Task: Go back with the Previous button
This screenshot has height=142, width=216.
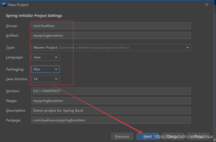Action: click(122, 136)
